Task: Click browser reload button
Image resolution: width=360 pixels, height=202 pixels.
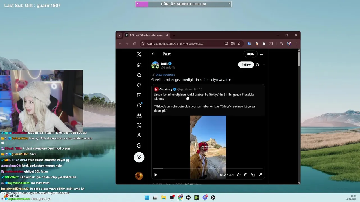Action: [x=134, y=44]
